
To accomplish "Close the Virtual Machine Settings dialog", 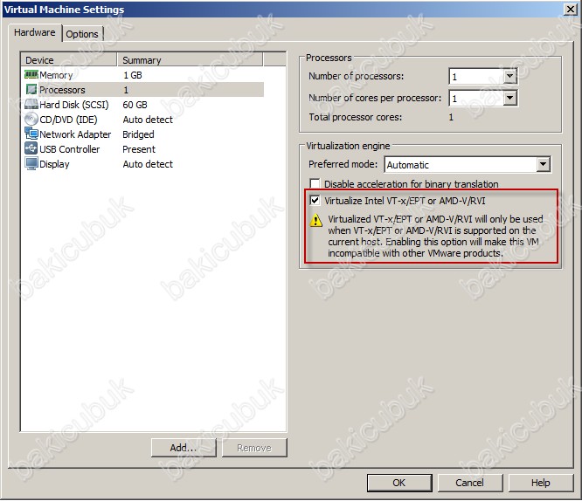I will [570, 10].
